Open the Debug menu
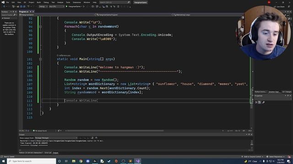293x164 pixels. [46, 2]
